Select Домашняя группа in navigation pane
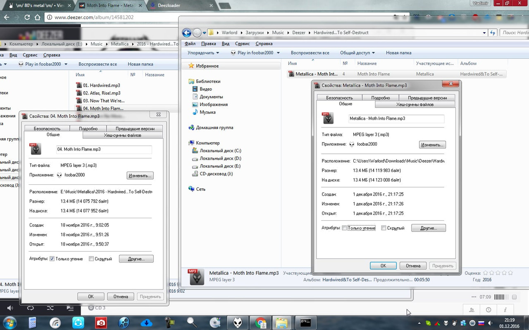This screenshot has width=529, height=330. (x=214, y=127)
